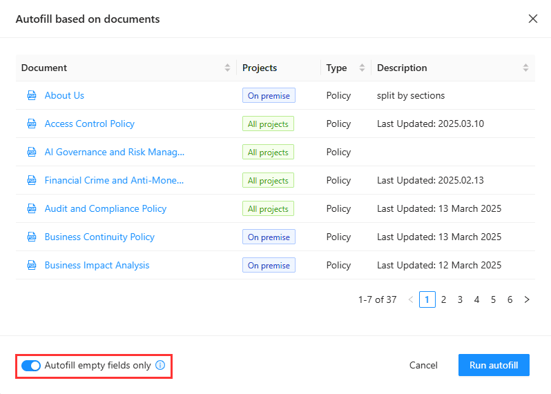Sort by the Type column sorter arrows
This screenshot has height=394, width=551.
coord(362,68)
